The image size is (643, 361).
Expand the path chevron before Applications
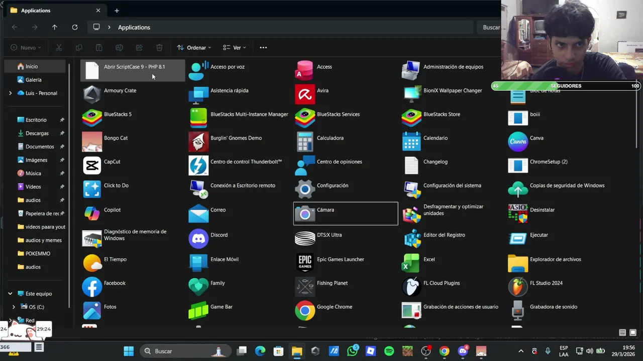click(x=109, y=28)
